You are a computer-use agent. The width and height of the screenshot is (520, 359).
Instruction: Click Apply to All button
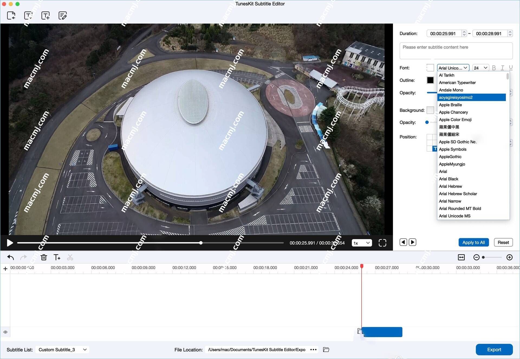click(473, 242)
